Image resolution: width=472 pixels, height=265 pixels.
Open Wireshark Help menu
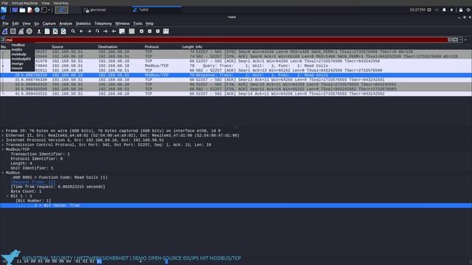(x=150, y=24)
